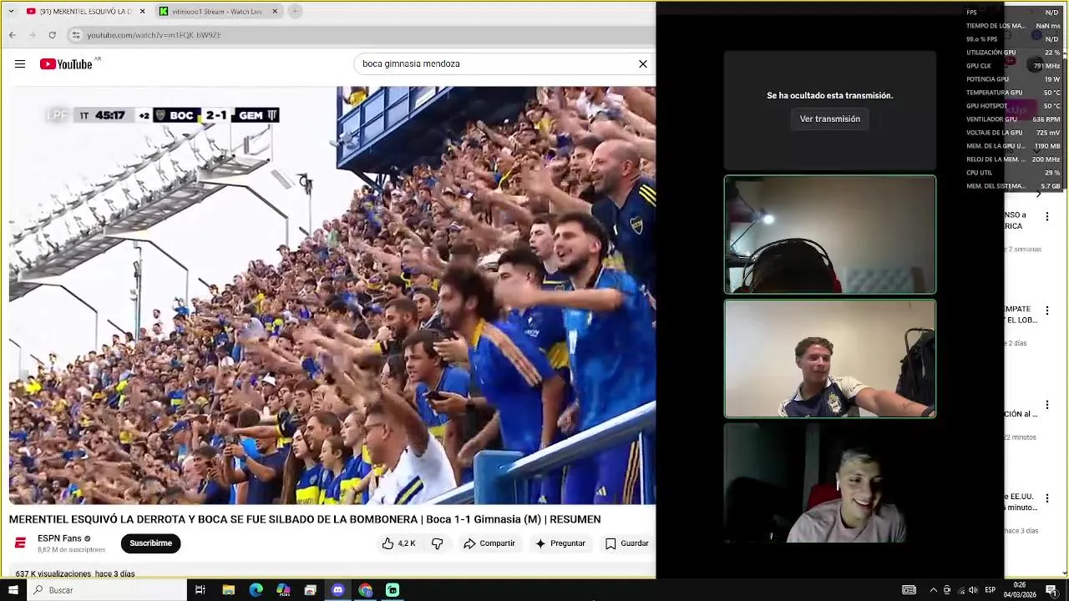
Task: Open a new browser tab with plus
Action: pos(295,12)
